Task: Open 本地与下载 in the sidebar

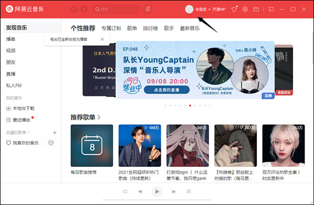Action: coord(20,108)
